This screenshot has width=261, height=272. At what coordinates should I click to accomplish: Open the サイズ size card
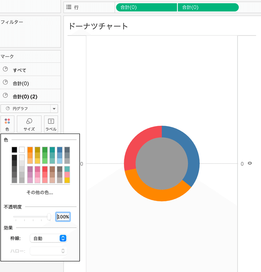coord(29,124)
